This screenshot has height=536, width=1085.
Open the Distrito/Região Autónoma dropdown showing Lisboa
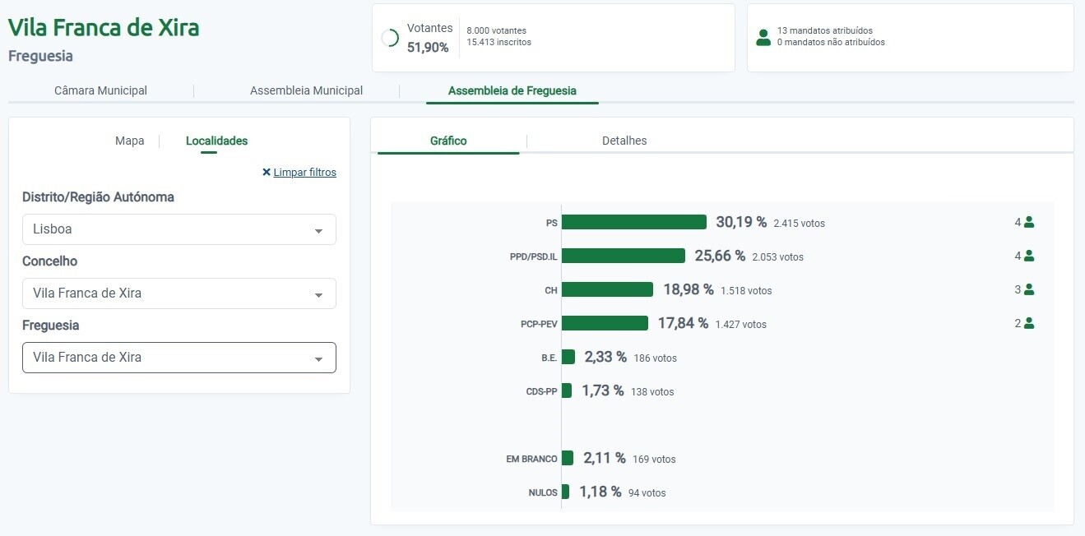[x=179, y=229]
